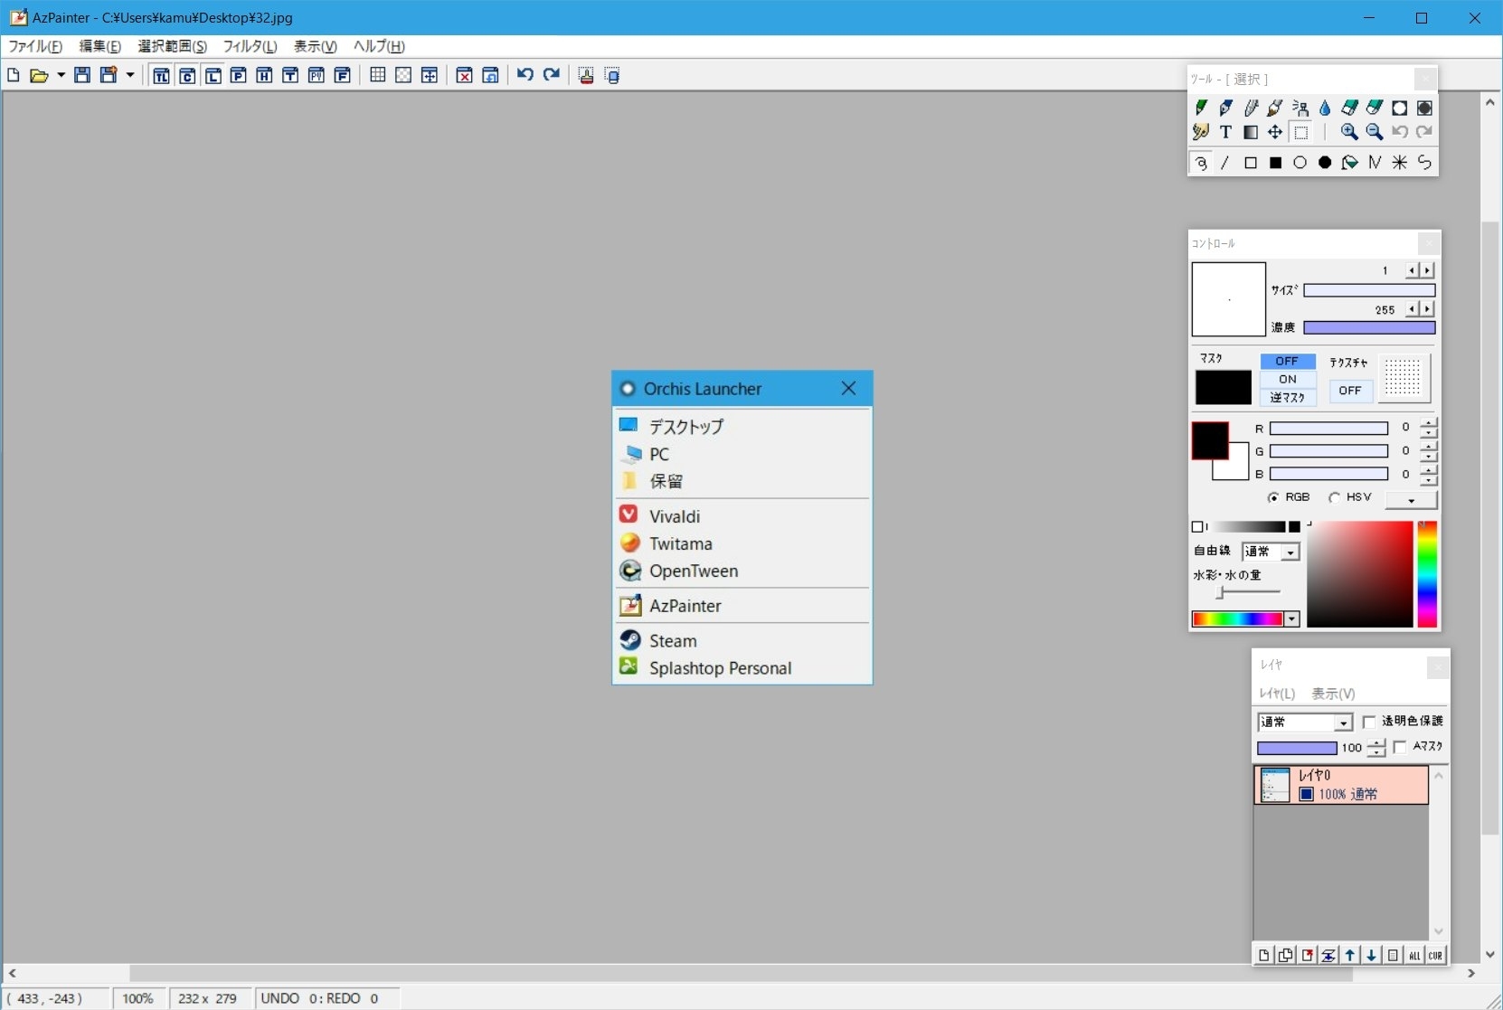Select the HSV radio button
This screenshot has width=1503, height=1010.
1334,497
